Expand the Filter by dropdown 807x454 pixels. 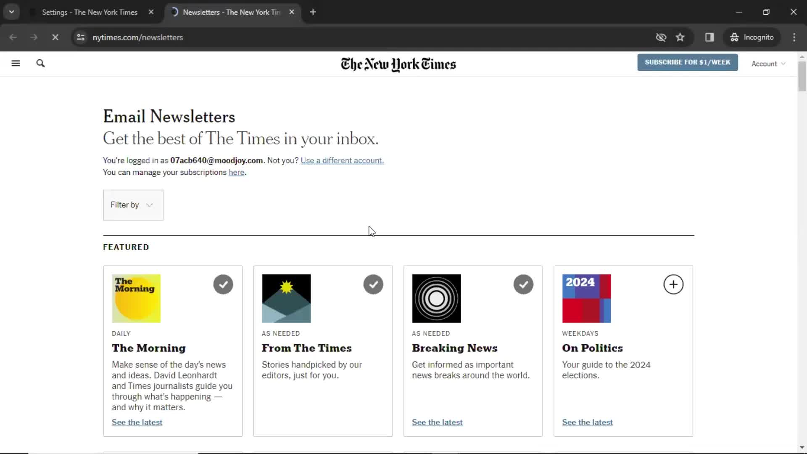(133, 205)
